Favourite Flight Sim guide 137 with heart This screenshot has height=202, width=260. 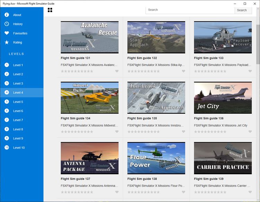click(117, 192)
